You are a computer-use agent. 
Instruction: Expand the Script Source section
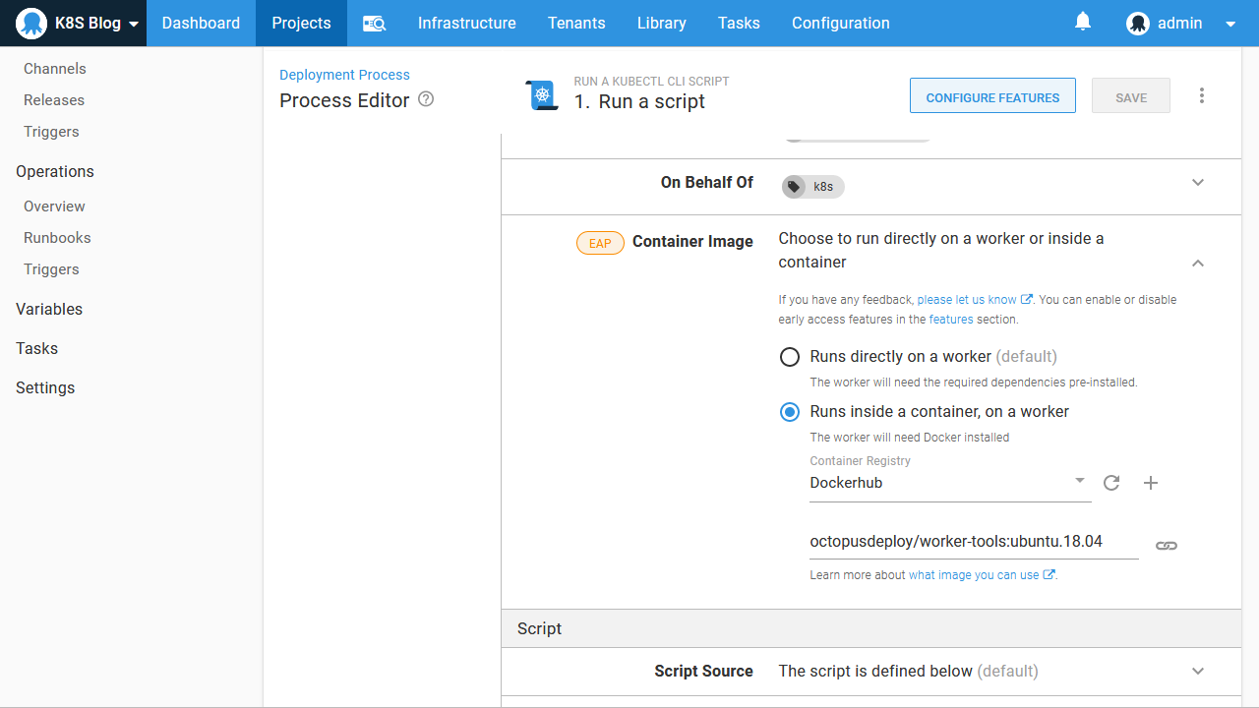coord(1197,672)
